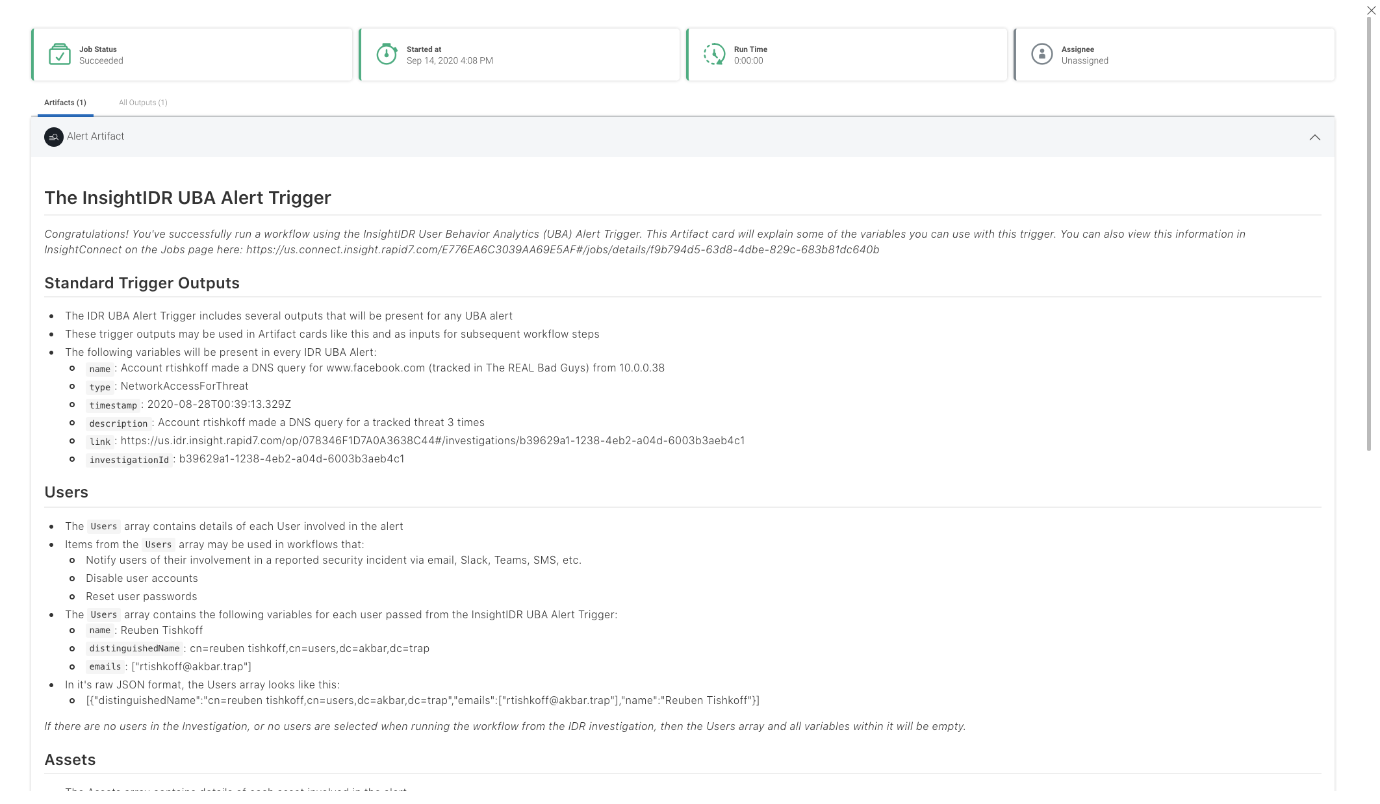Viewport: 1380px width, 804px height.
Task: Click the investigationId code label
Action: click(x=129, y=460)
